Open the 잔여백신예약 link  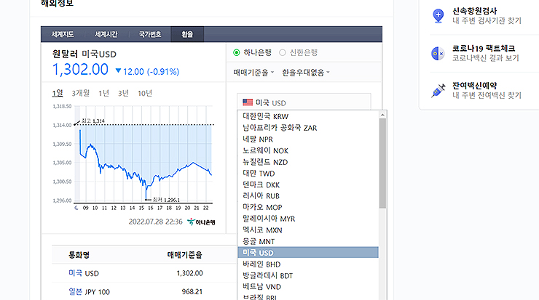point(474,86)
